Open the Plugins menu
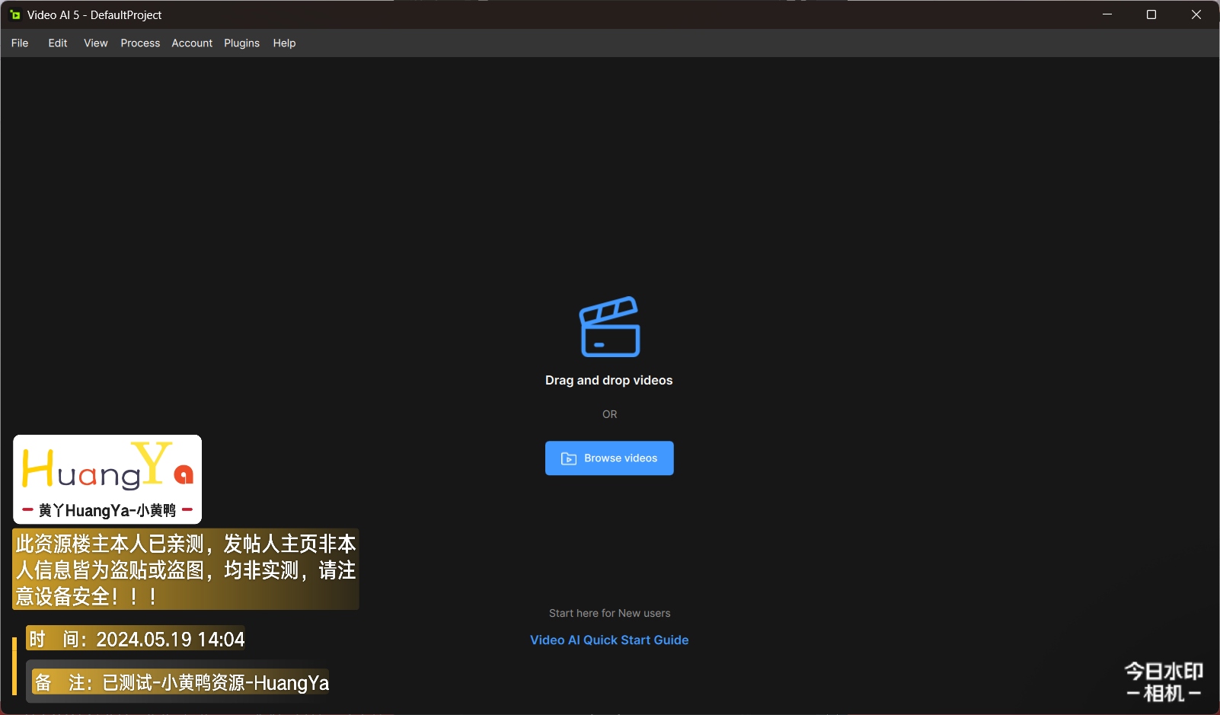 point(241,43)
